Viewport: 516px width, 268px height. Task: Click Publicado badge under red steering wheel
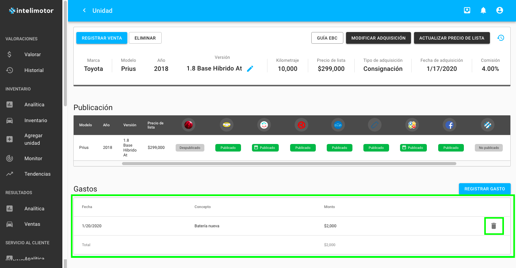(x=303, y=148)
